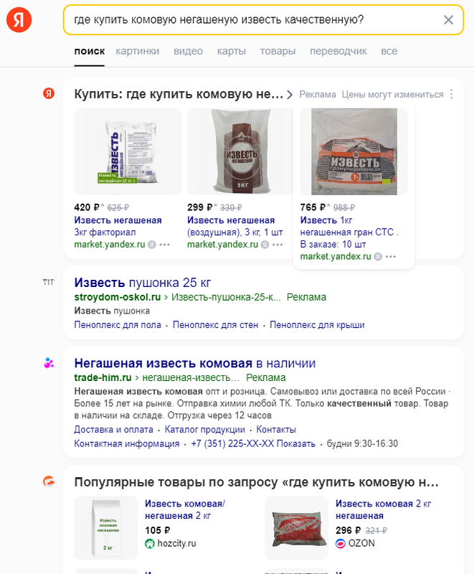The image size is (474, 574).
Task: Click the «296 ₽» OZON price
Action: tap(349, 530)
